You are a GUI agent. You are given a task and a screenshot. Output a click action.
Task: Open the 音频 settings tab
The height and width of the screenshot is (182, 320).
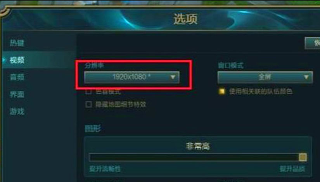pyautogui.click(x=17, y=77)
